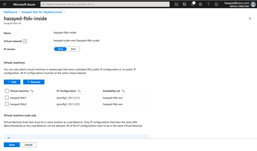
Task: Click hazayed-ftdv1 virtual machine name
Action: tap(18, 98)
